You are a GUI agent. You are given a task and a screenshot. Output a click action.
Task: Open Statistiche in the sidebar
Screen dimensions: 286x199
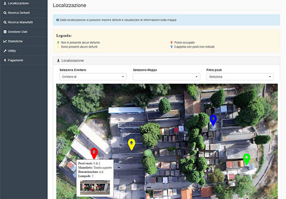click(x=24, y=41)
